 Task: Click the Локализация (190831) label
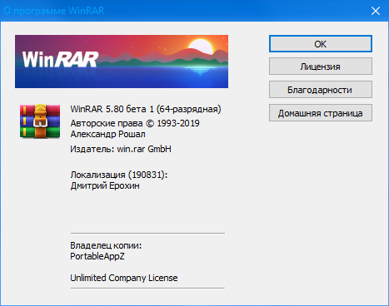pos(119,175)
